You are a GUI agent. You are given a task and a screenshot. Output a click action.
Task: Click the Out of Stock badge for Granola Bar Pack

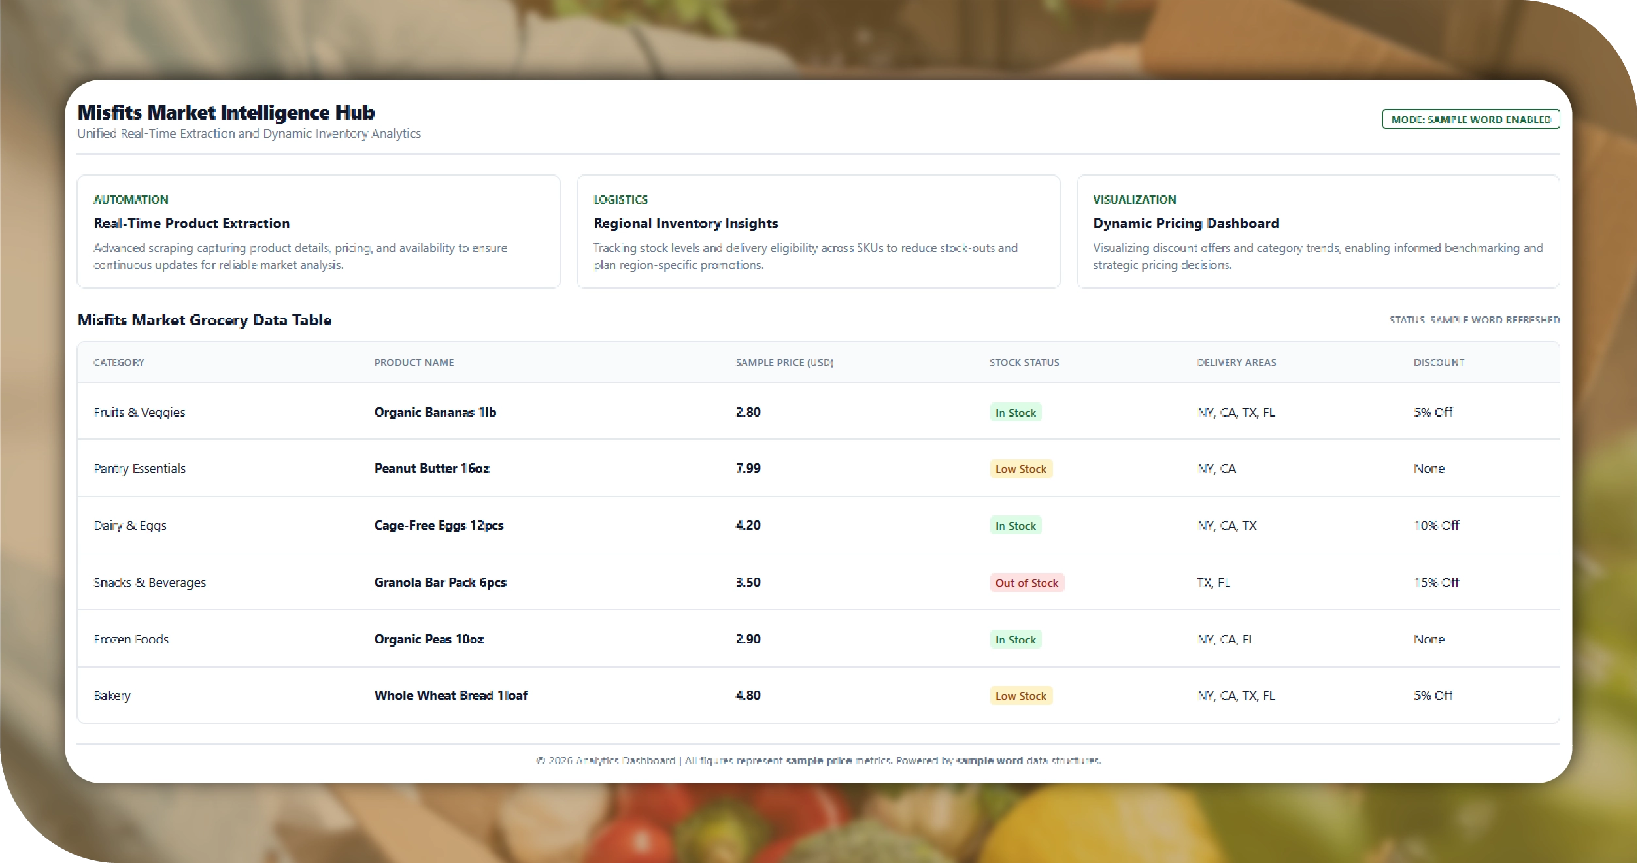pos(1026,583)
